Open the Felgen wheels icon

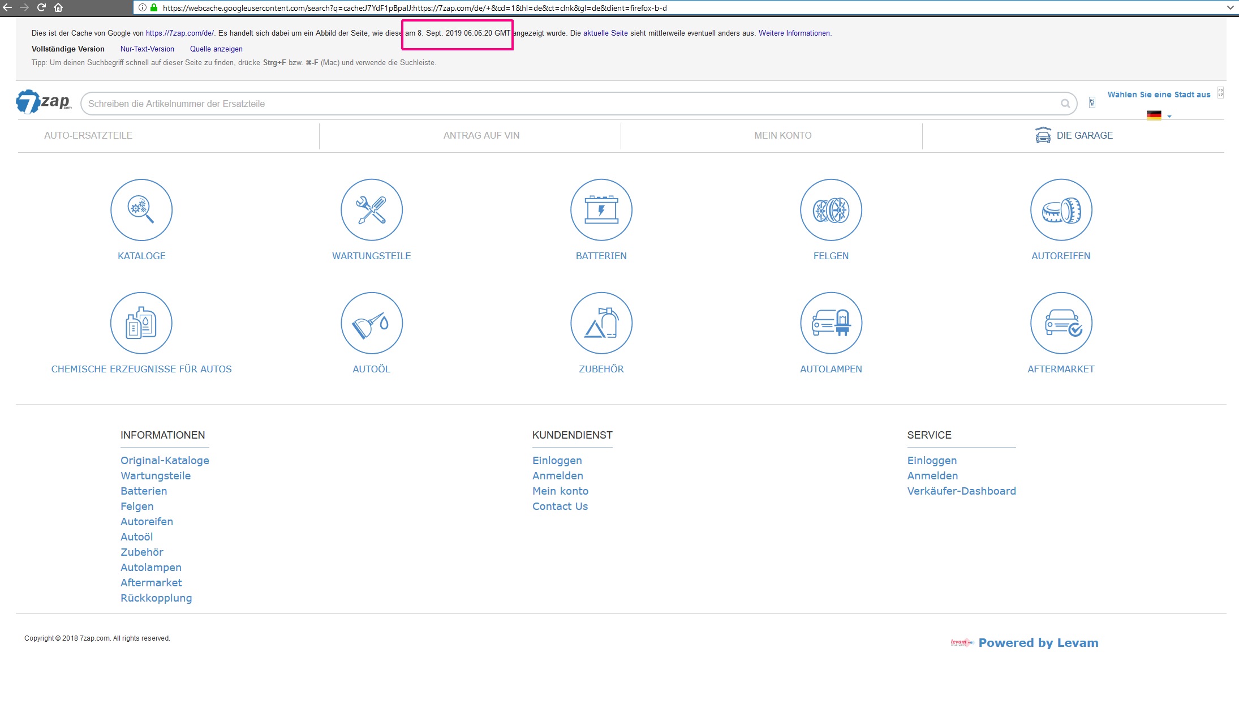(831, 210)
